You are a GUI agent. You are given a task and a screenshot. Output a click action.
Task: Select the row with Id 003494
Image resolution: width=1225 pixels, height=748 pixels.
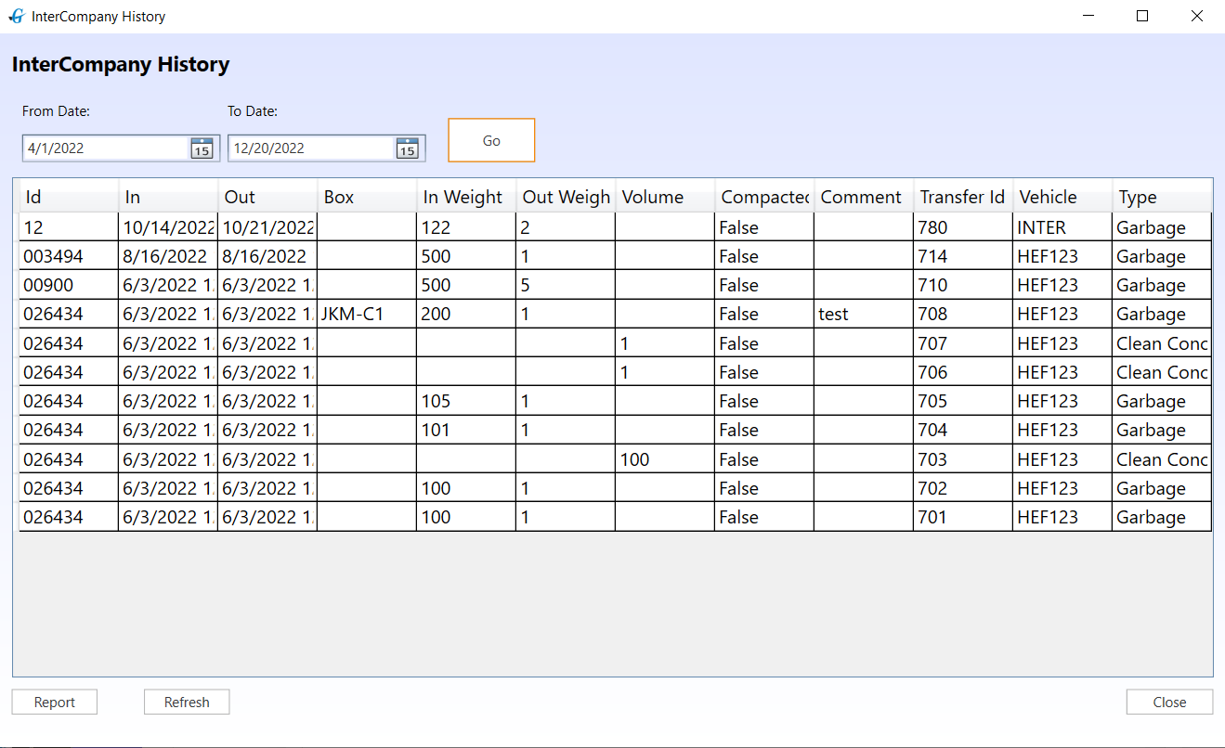[68, 256]
